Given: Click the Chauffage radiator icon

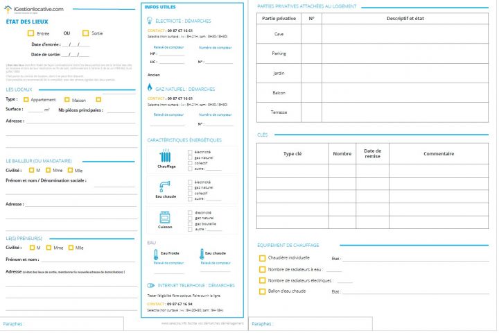Looking at the screenshot, I should coord(166,155).
